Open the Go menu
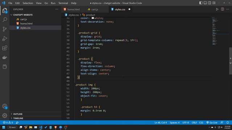232x130 pixels. [x=46, y=3]
